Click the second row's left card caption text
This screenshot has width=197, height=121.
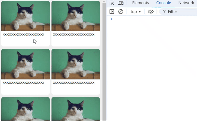(x=24, y=83)
